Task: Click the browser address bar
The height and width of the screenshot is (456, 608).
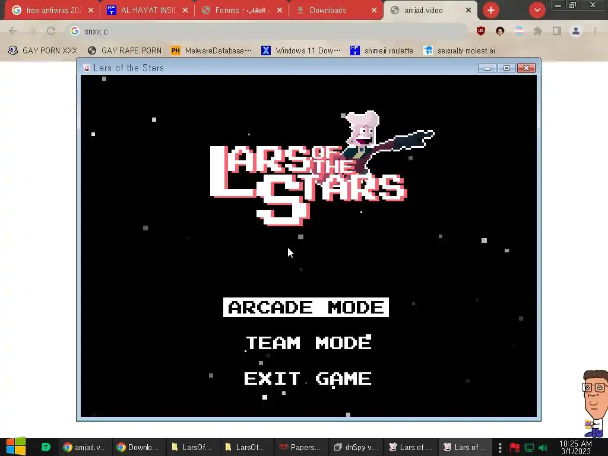Action: [x=268, y=31]
